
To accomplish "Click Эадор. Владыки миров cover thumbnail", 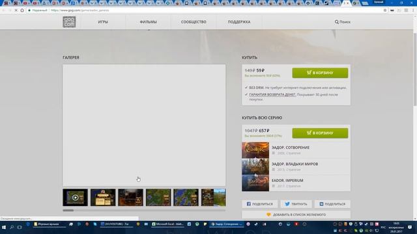I will tap(255, 166).
